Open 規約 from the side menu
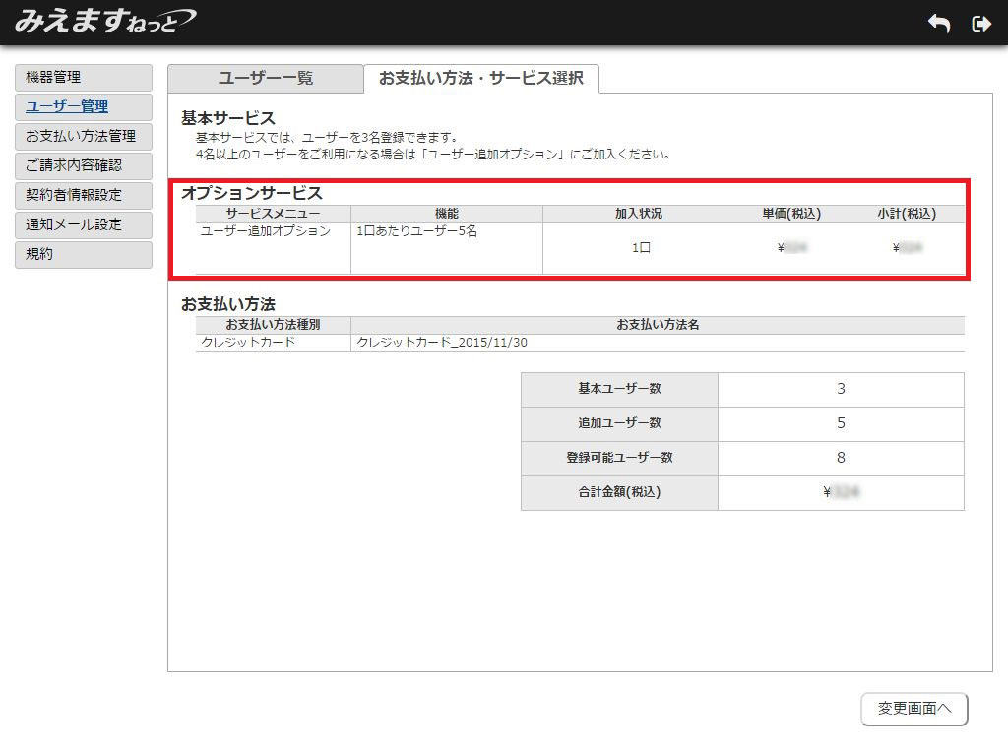1008x756 pixels. 84,255
